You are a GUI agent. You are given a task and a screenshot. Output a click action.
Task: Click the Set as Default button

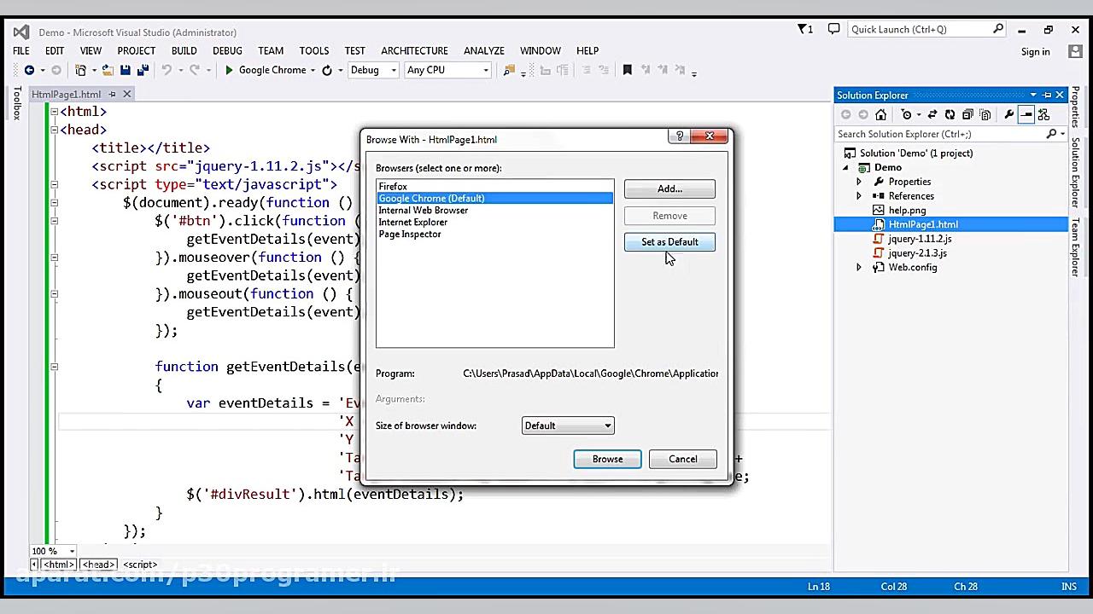669,242
